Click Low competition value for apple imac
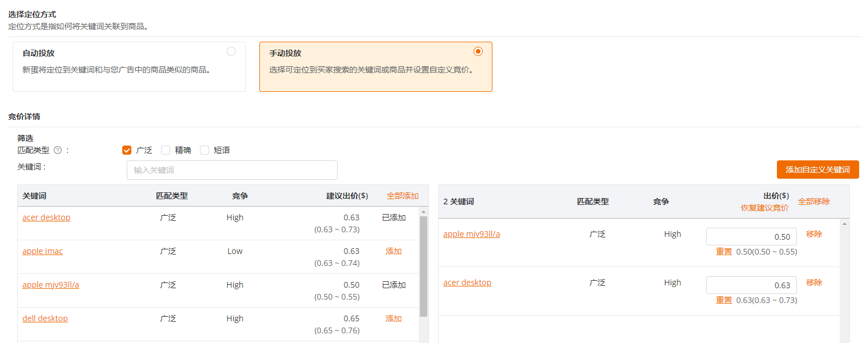 (235, 251)
